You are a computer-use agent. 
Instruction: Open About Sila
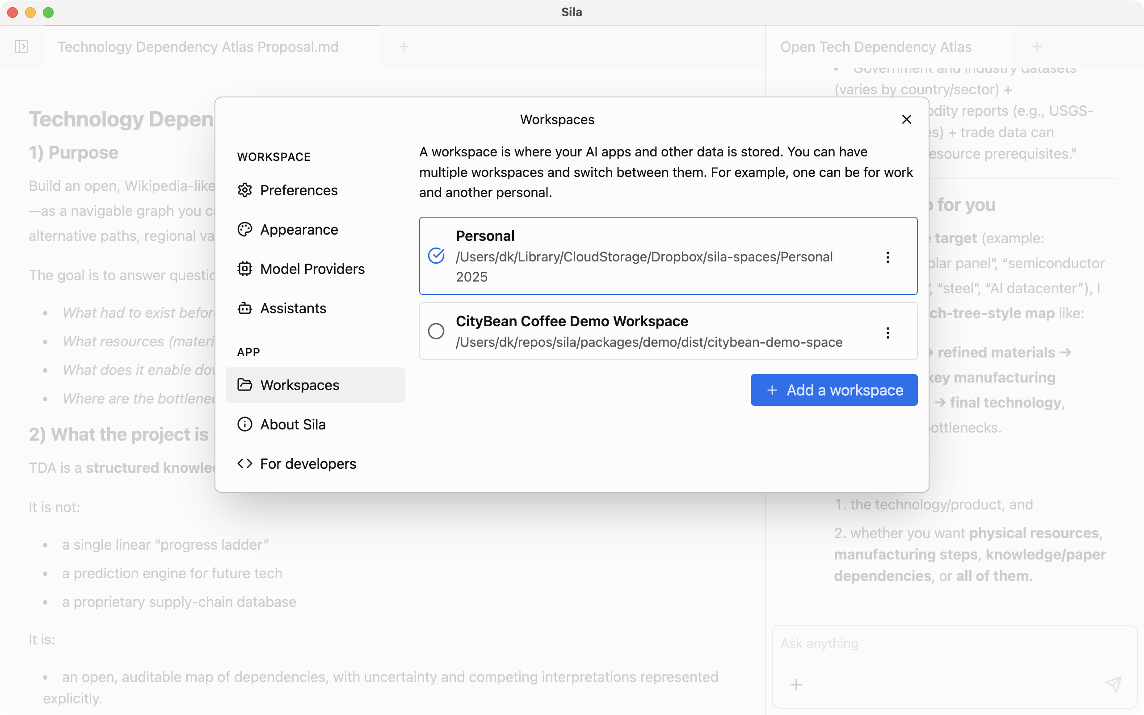pos(245,424)
